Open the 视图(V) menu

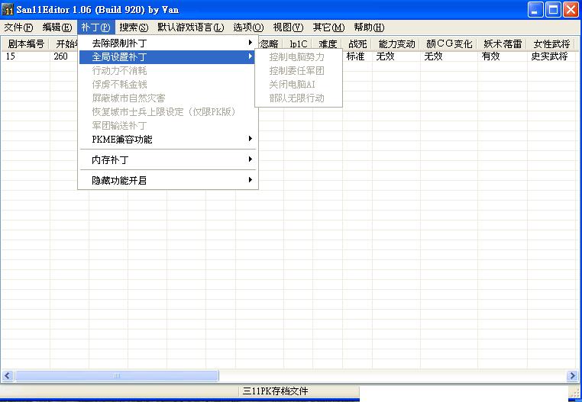287,27
